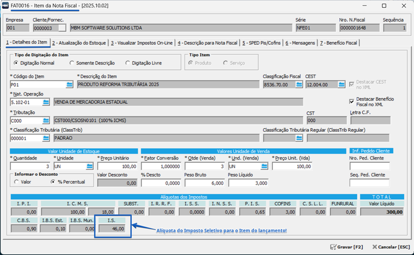Screen dimensions: 414x255
Task: Open Tributação search lookup icon
Action: tap(46, 120)
